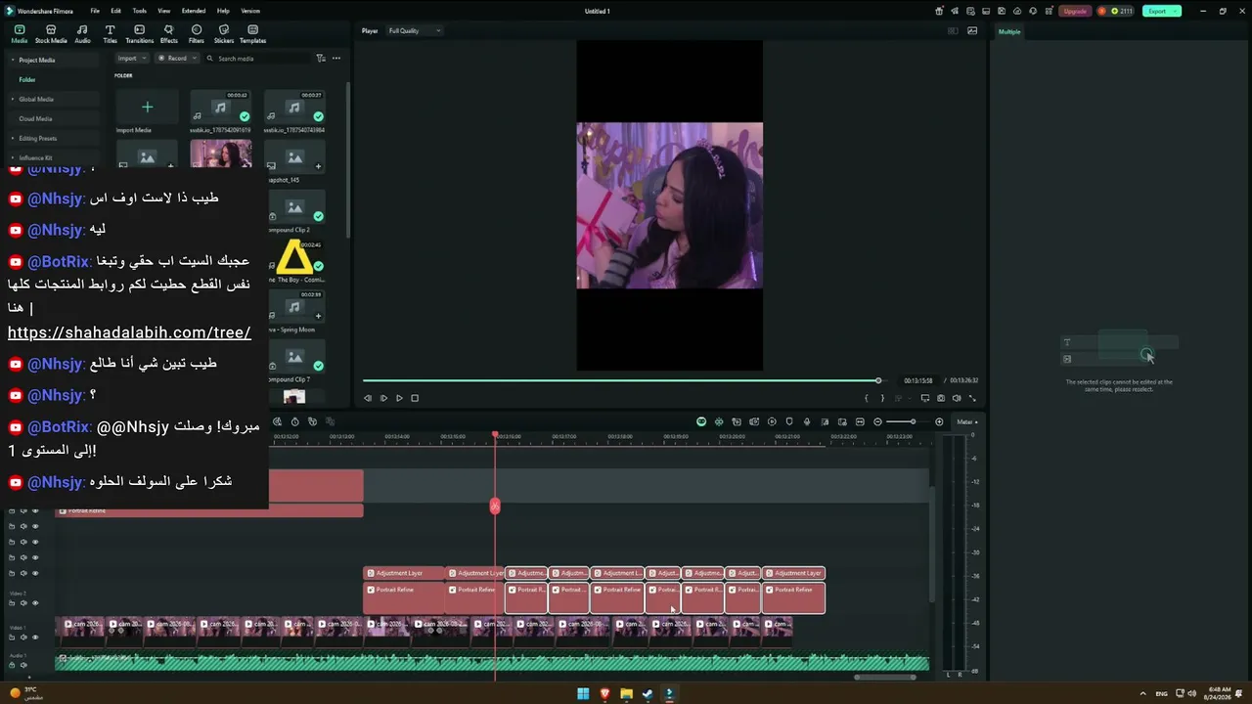Image resolution: width=1252 pixels, height=704 pixels.
Task: Mute the Video 1 track
Action: 23,638
